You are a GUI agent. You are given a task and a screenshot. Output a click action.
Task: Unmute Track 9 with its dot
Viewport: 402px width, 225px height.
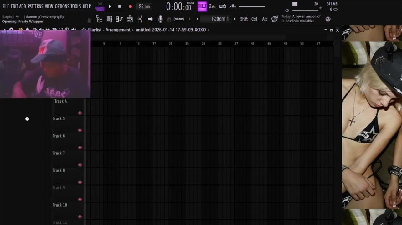pos(80,199)
